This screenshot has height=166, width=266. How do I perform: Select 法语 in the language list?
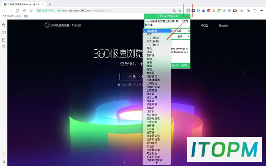point(157,62)
